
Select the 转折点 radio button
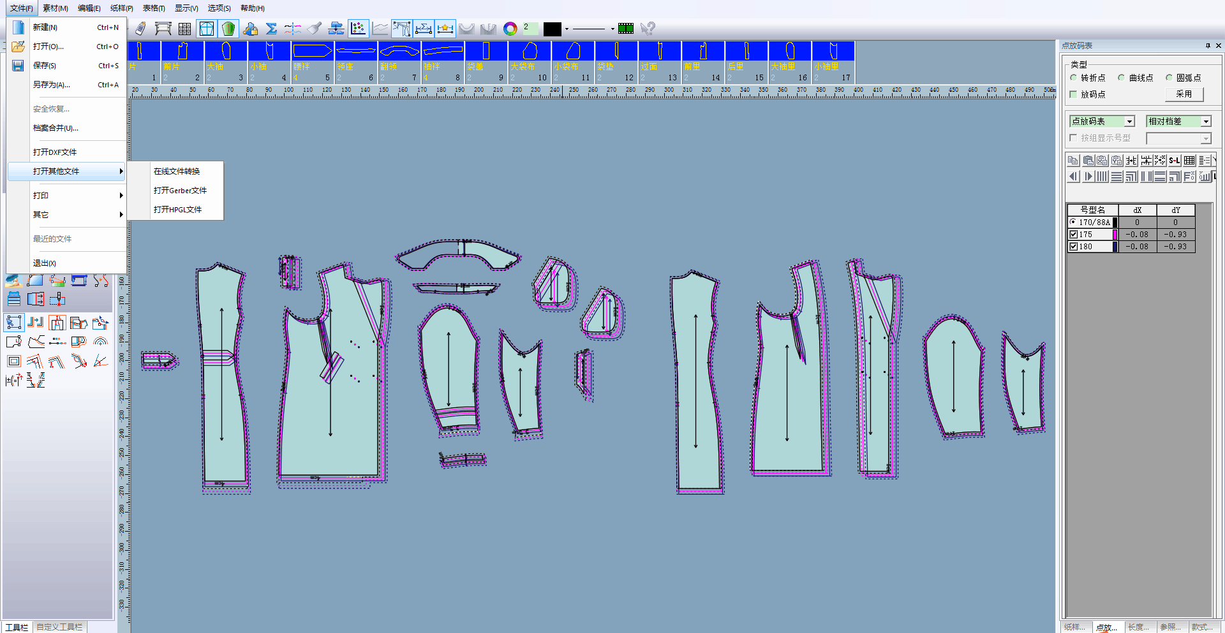(x=1074, y=78)
